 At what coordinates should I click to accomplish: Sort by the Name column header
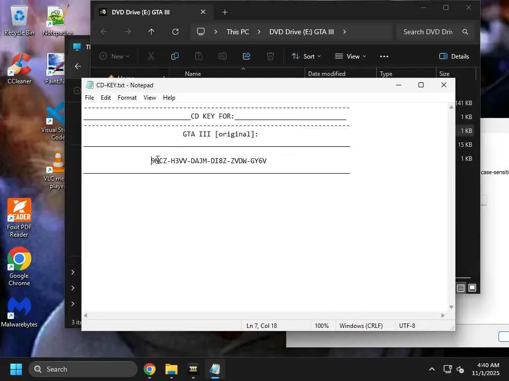[193, 74]
